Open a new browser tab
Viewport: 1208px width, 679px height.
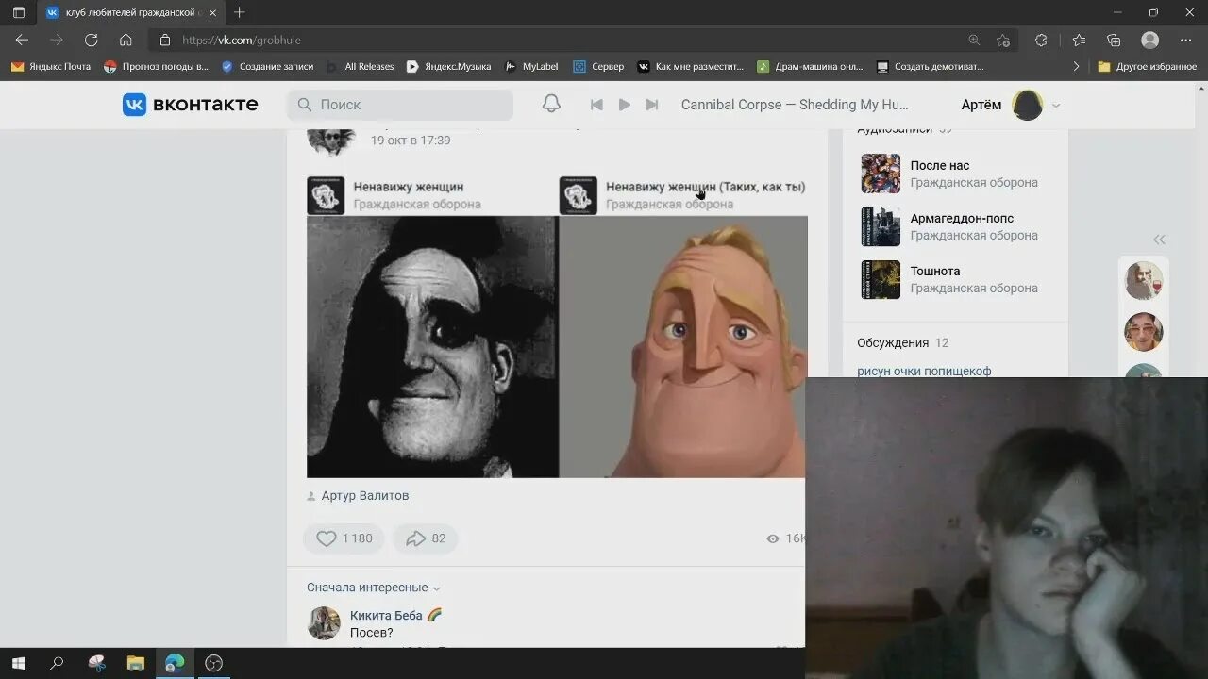tap(240, 12)
